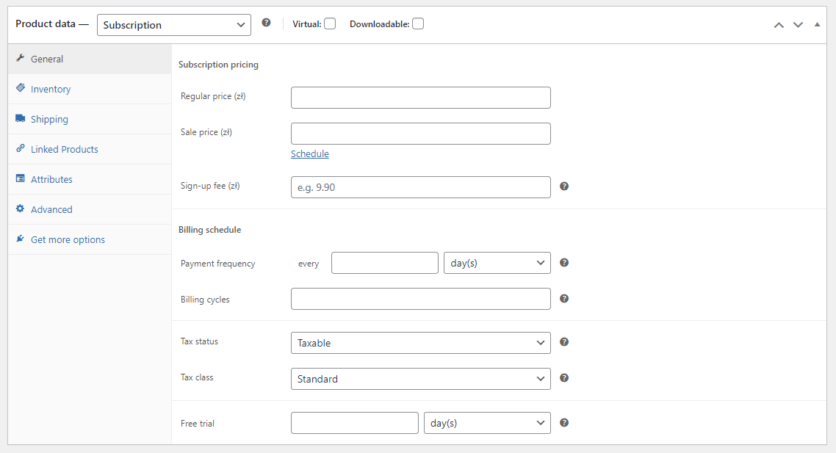Viewport: 836px width, 453px height.
Task: Click the Free trial length field
Action: [355, 423]
